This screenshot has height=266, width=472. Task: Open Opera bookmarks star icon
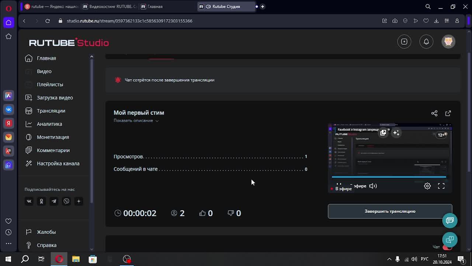point(8,37)
